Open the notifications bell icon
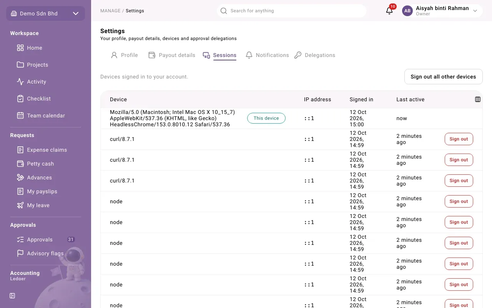The image size is (492, 308). (x=389, y=11)
